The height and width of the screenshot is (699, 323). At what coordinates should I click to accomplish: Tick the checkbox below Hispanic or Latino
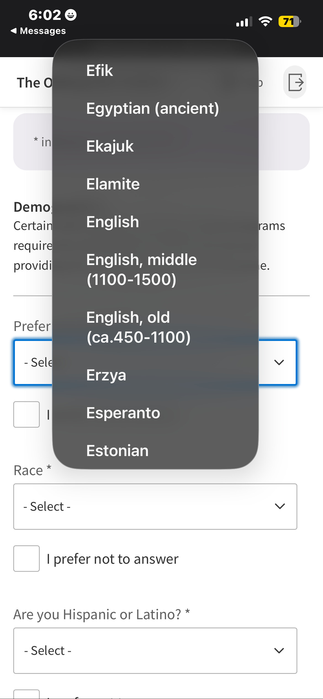[27, 695]
